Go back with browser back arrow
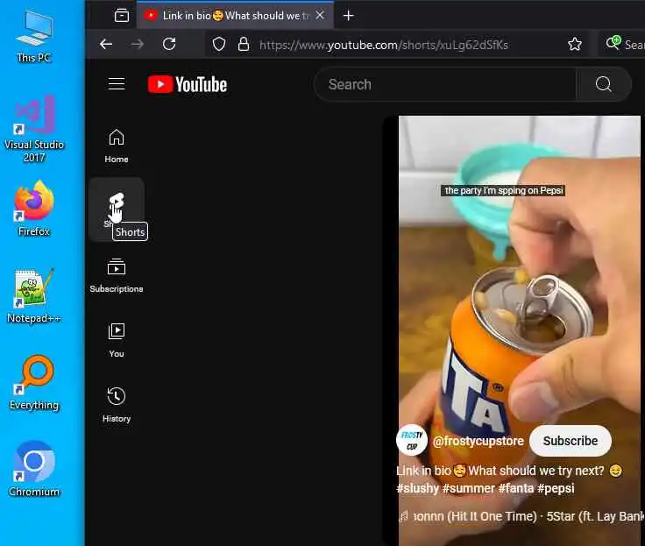 pos(106,44)
